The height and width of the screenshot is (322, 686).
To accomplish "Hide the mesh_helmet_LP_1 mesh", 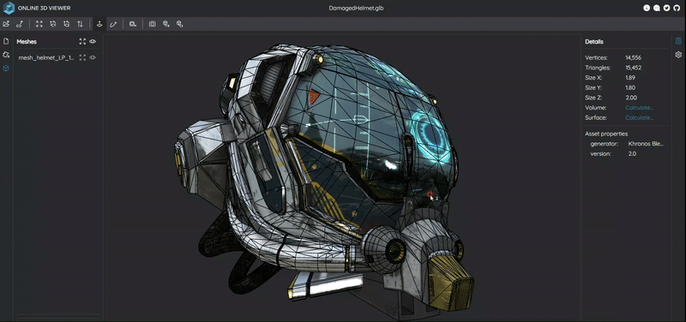I will (x=93, y=57).
